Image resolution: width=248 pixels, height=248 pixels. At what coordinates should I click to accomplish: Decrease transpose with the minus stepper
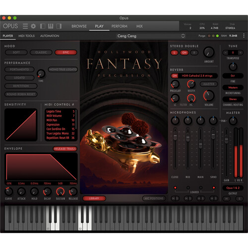pos(225,53)
